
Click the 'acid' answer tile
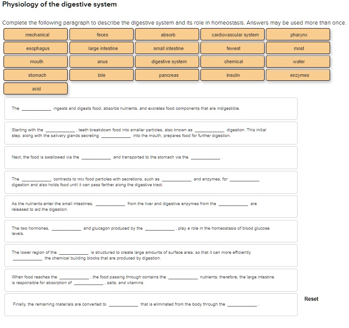click(36, 89)
